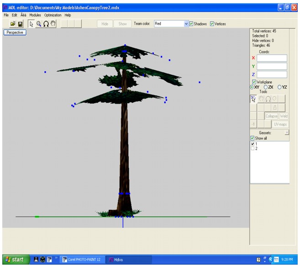Disable the Vertices checkbox

212,24
